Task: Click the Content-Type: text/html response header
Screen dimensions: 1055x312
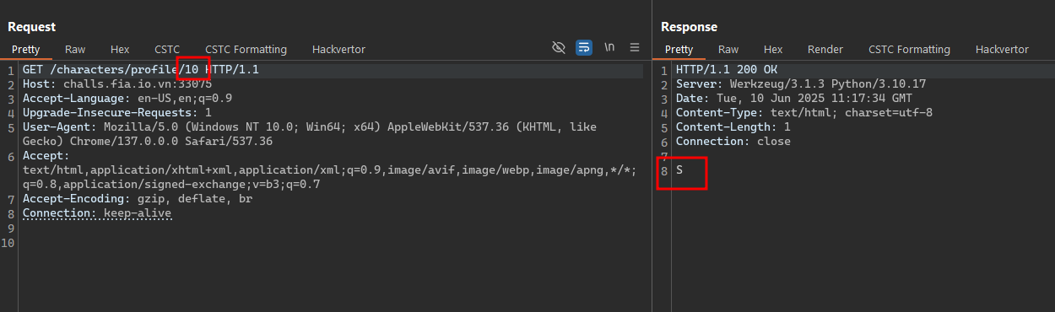Action: (x=804, y=113)
